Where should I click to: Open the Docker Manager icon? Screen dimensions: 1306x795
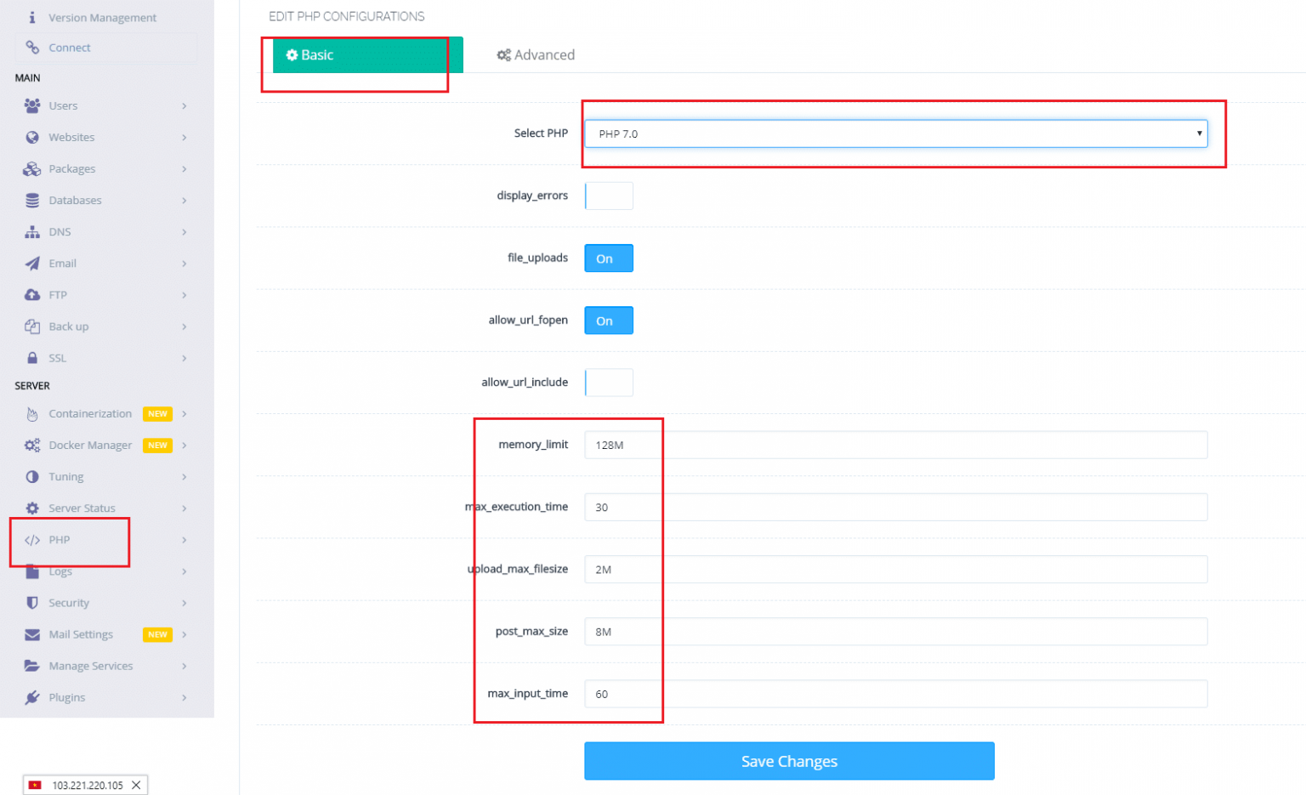pos(31,445)
